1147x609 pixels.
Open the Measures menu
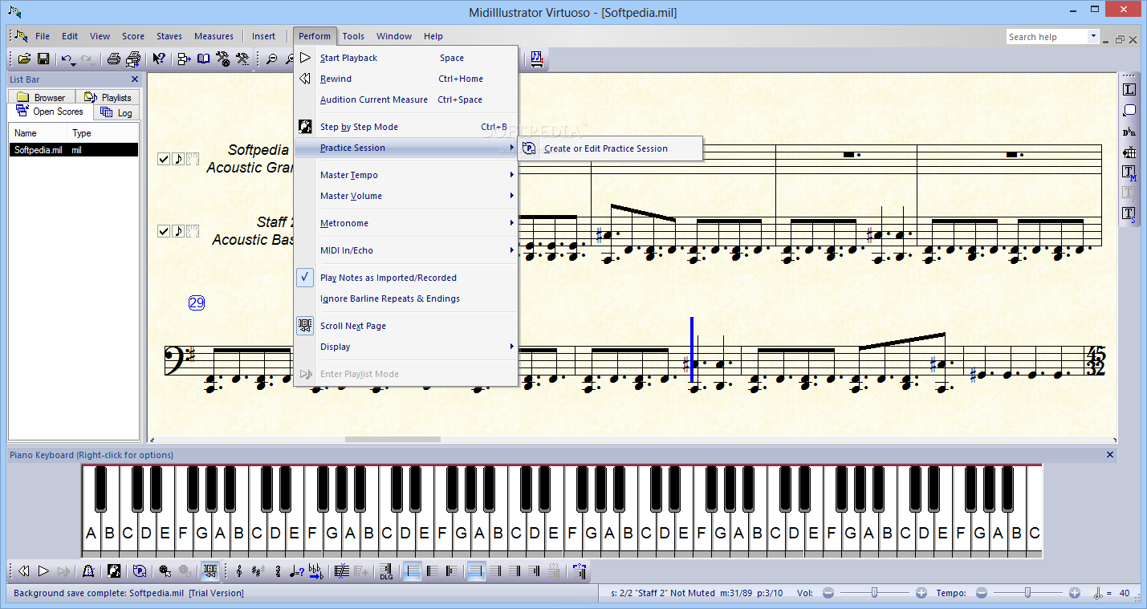[214, 36]
